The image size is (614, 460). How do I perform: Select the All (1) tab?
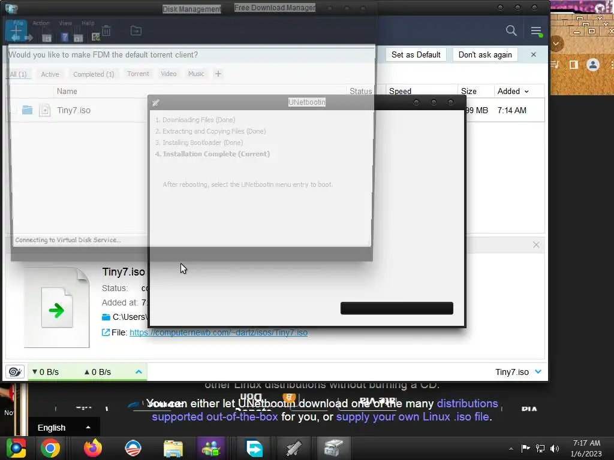(18, 74)
